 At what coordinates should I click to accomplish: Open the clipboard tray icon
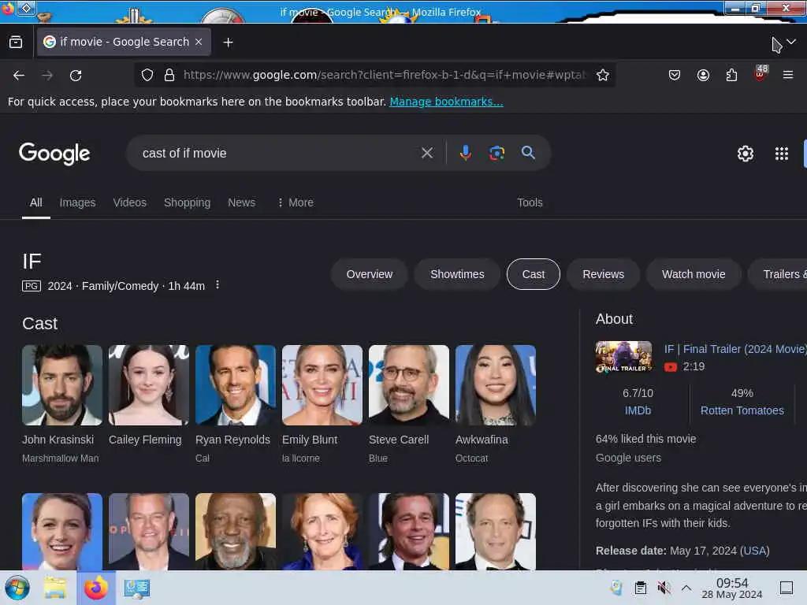641,588
